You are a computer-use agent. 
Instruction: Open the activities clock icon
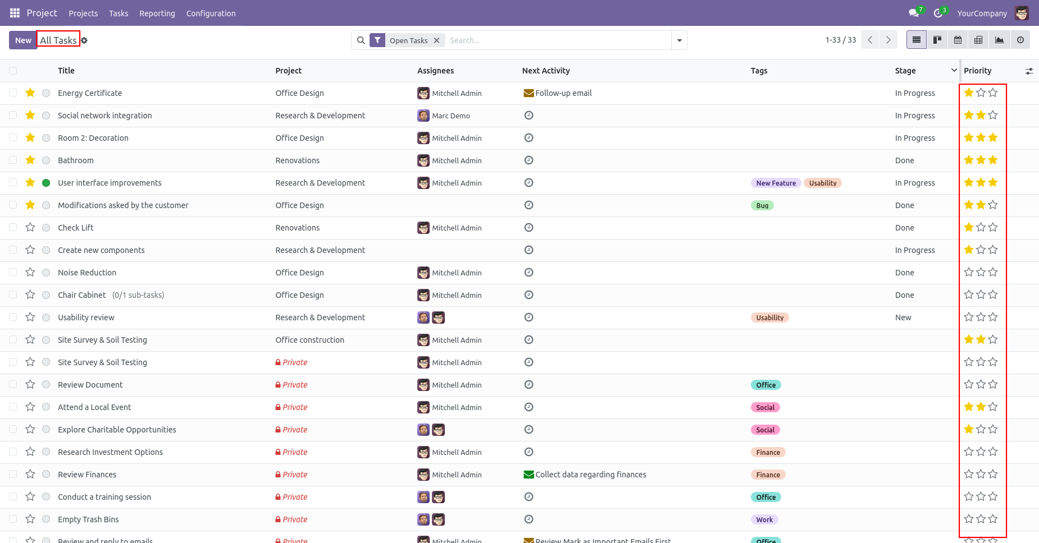click(938, 13)
